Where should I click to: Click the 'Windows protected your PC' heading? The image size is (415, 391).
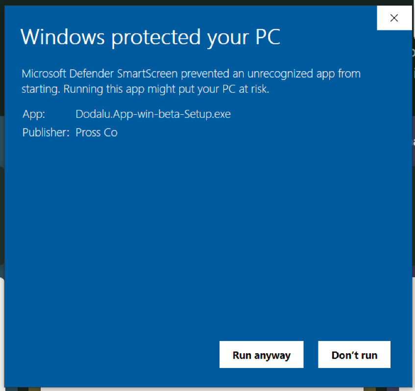pos(150,37)
